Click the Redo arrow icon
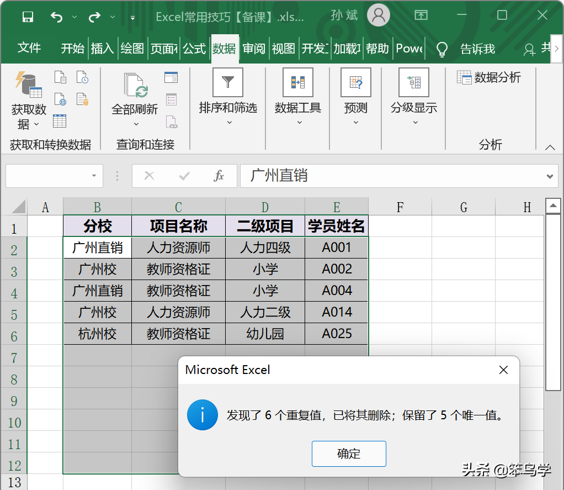 point(94,17)
